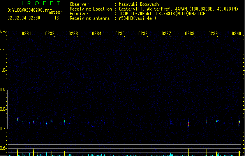Select observer name Masayuki Kobayashi
The height and width of the screenshot is (156, 245).
[x=140, y=4]
